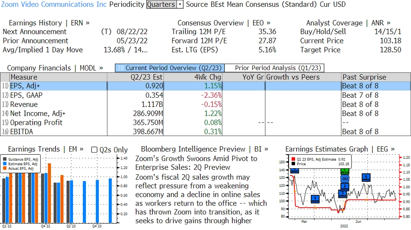
Task: Open Analyst Coverage ANR link
Action: tap(348, 23)
